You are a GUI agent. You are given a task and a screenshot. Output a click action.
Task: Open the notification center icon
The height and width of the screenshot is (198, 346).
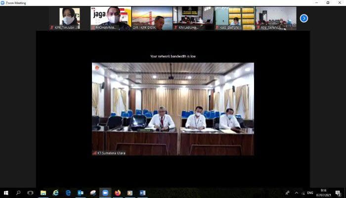pyautogui.click(x=338, y=193)
